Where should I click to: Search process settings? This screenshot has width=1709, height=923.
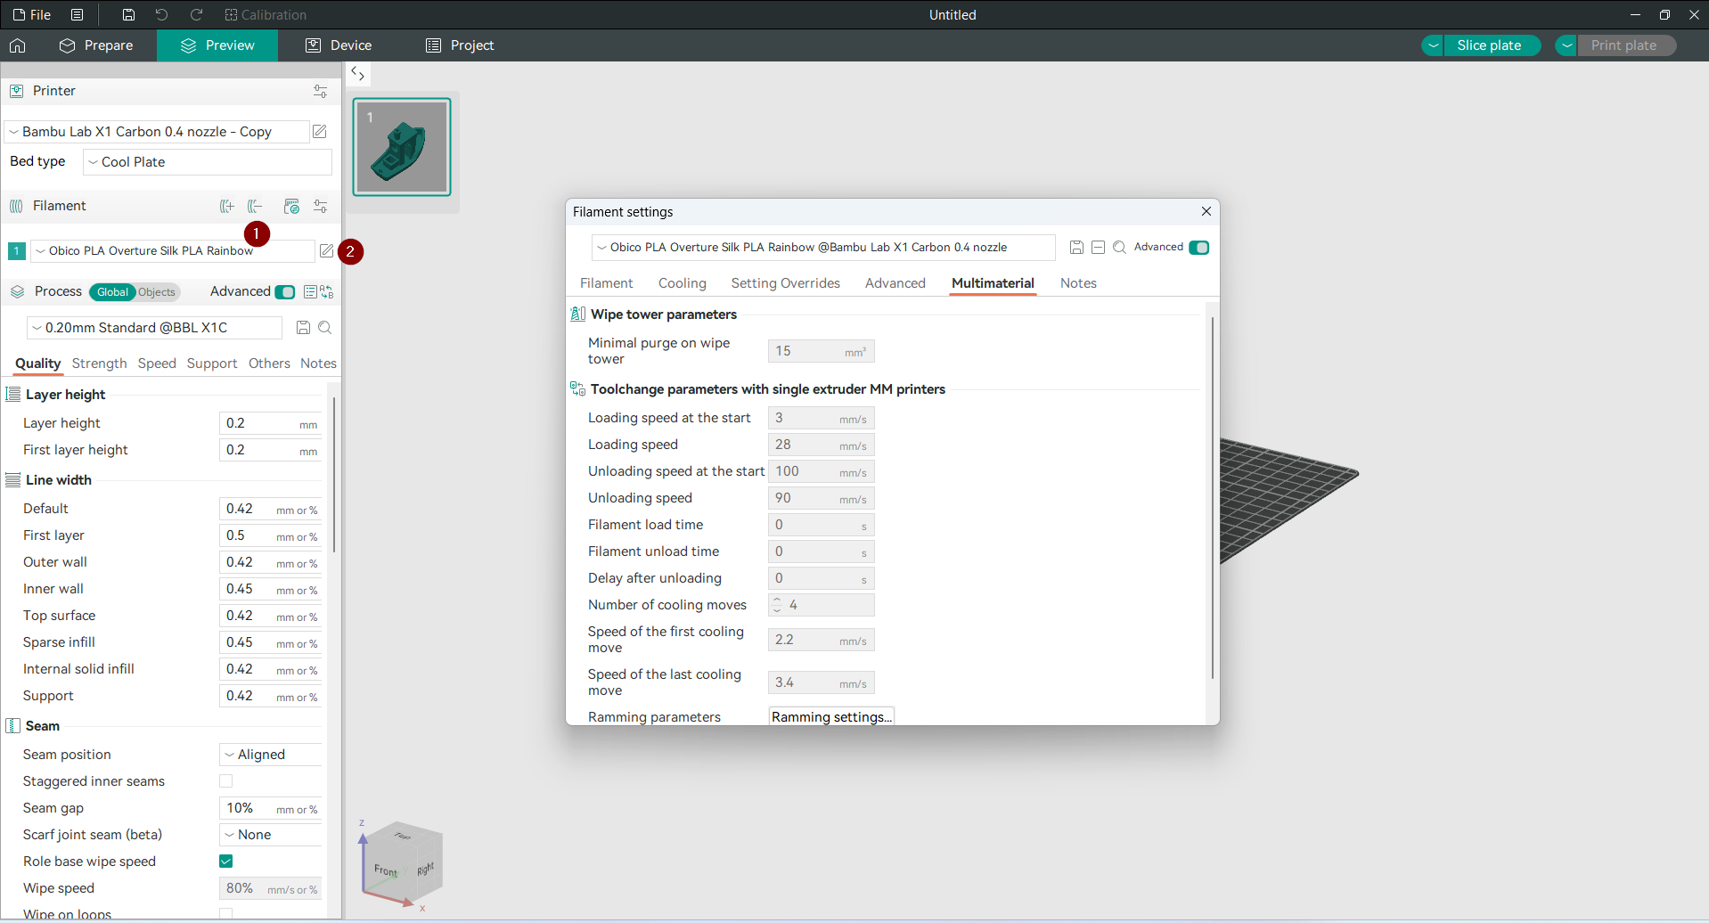325,328
